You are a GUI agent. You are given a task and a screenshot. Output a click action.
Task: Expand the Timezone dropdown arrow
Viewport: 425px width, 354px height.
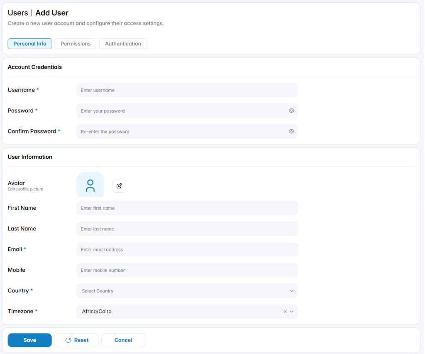click(x=292, y=311)
